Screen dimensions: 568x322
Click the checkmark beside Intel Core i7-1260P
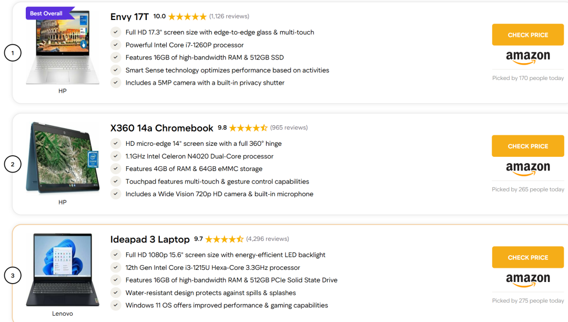pyautogui.click(x=116, y=45)
